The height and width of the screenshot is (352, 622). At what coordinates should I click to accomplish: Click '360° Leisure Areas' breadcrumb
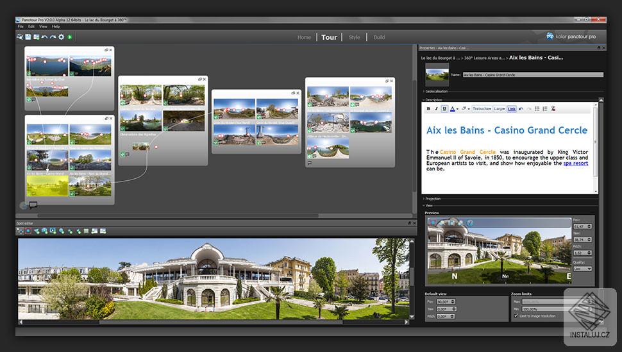(484, 58)
